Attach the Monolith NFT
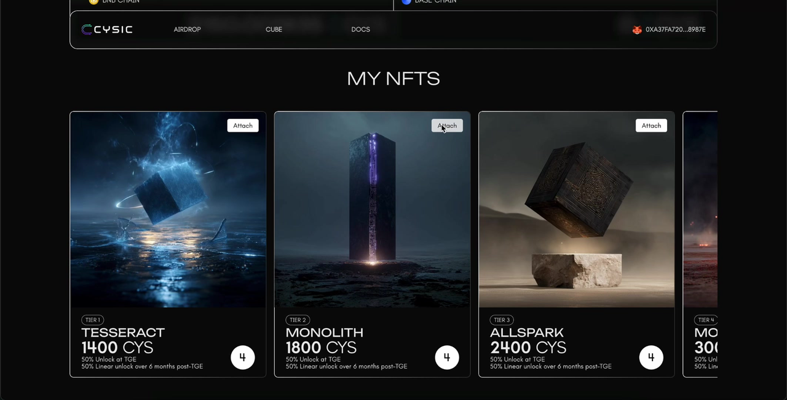787x400 pixels. tap(447, 126)
